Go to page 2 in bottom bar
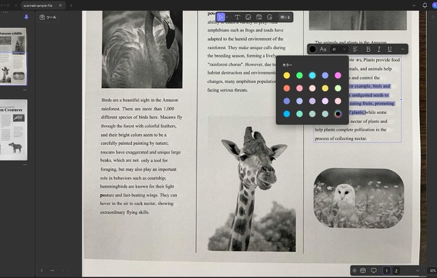This screenshot has height=278, width=437. tap(396, 270)
